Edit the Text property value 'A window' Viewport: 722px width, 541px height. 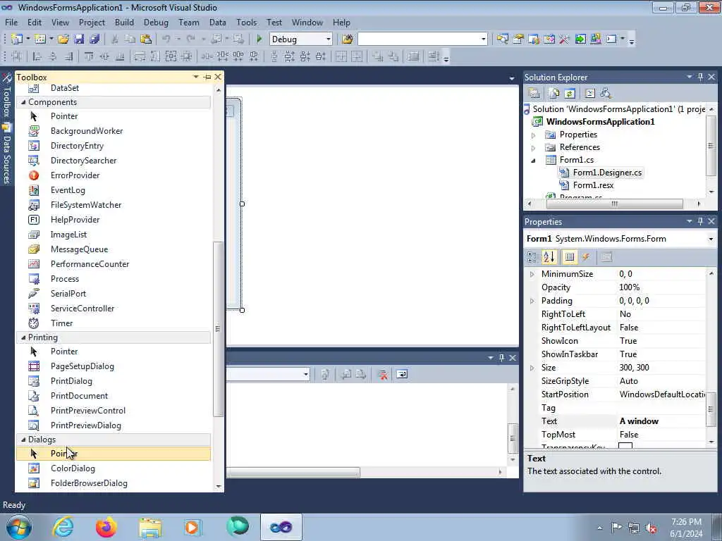(661, 421)
